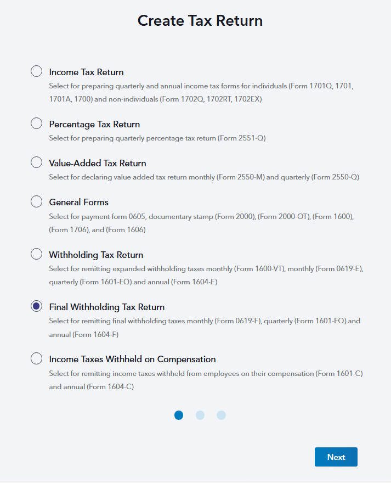Click the Final Withholding Tax Return label
Image resolution: width=391 pixels, height=483 pixels.
click(107, 307)
